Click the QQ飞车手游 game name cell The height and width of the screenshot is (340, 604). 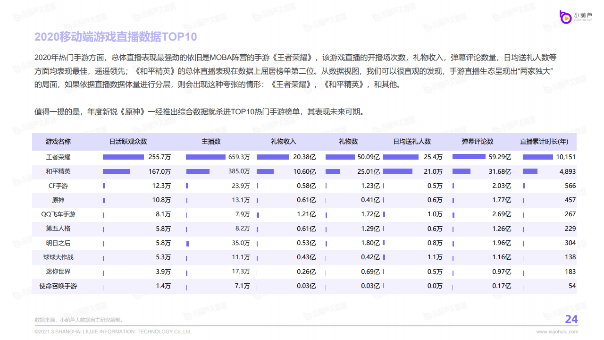(x=58, y=214)
